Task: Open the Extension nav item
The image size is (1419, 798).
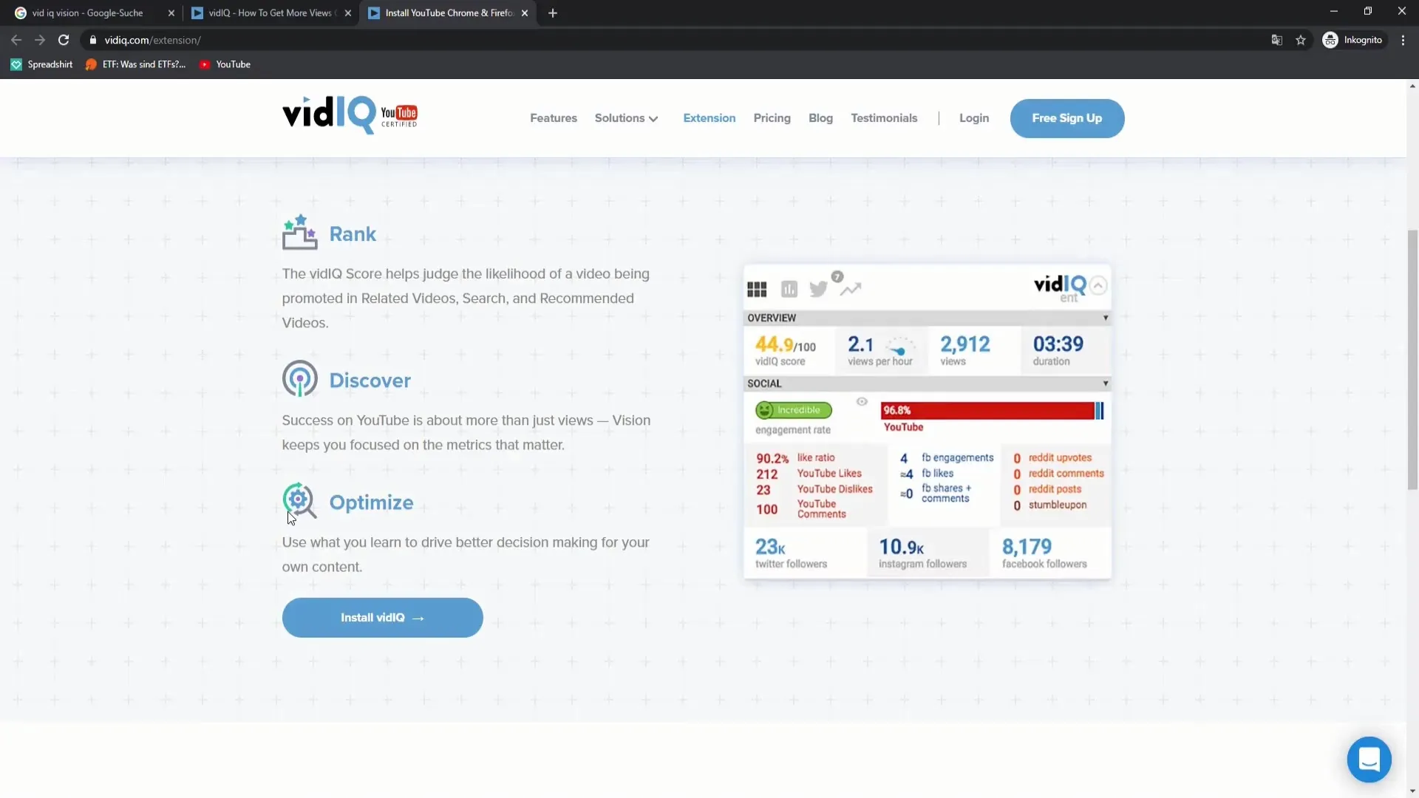Action: click(709, 117)
